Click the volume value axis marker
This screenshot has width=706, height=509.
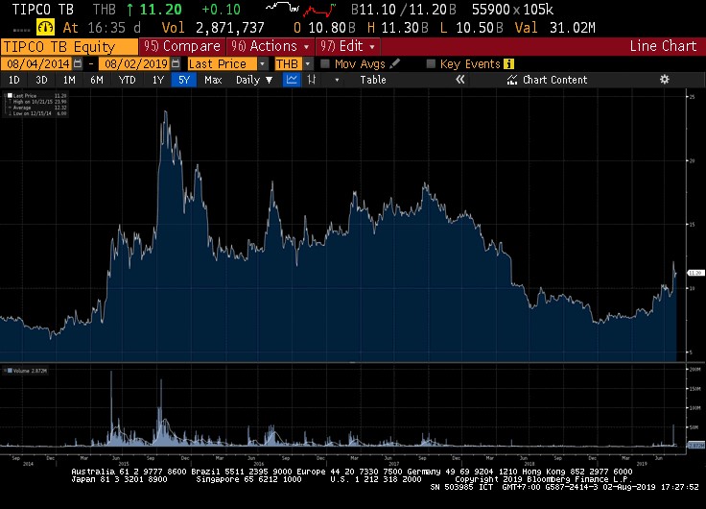point(696,445)
